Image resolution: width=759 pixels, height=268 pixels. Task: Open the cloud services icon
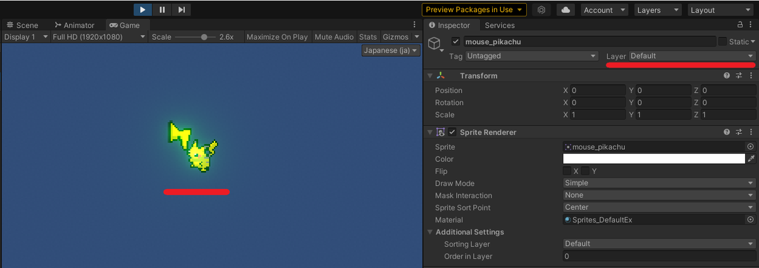(566, 9)
